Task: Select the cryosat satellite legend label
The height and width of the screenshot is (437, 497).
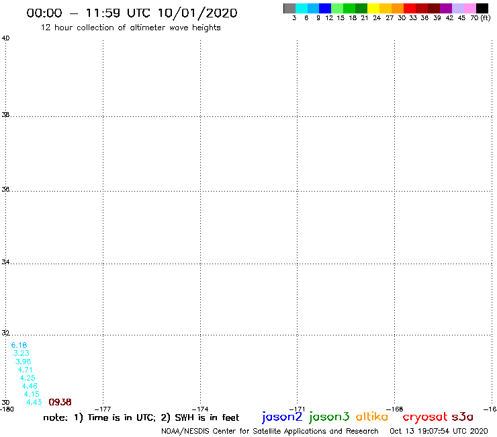Action: [x=425, y=418]
